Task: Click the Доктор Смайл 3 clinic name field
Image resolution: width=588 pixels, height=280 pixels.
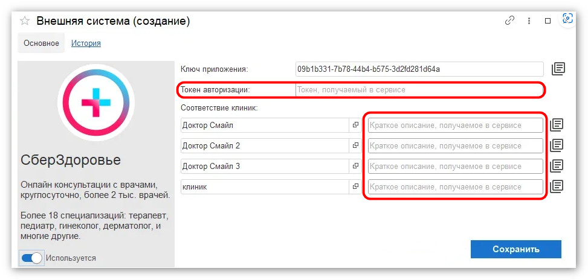Action: 265,166
